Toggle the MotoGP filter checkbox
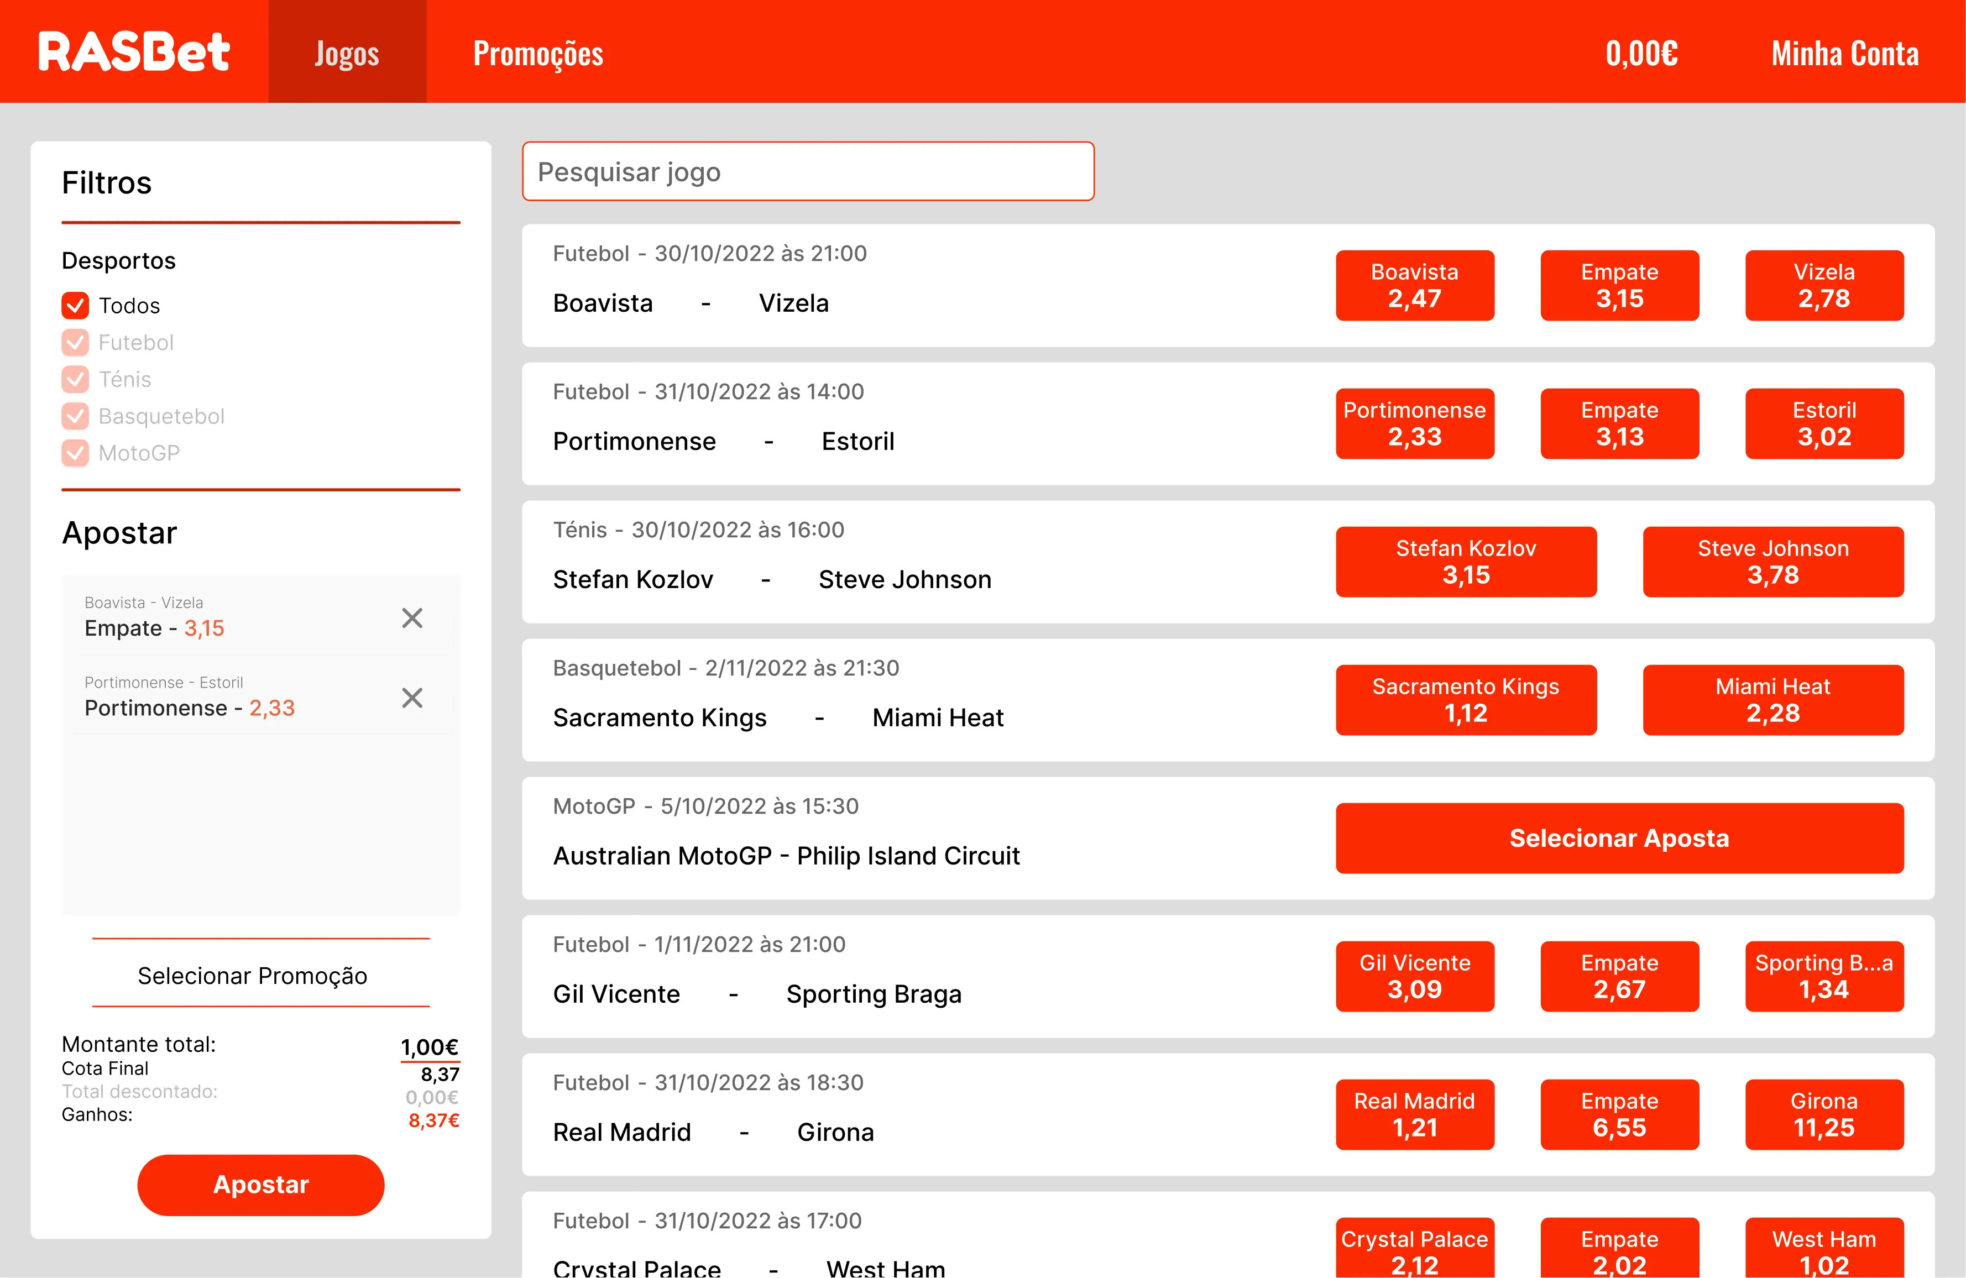The width and height of the screenshot is (1966, 1278). tap(75, 453)
